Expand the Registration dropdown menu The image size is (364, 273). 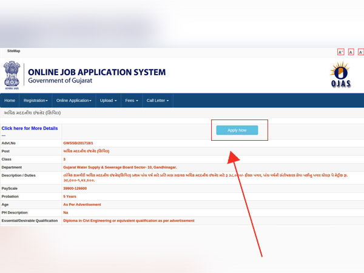click(36, 101)
